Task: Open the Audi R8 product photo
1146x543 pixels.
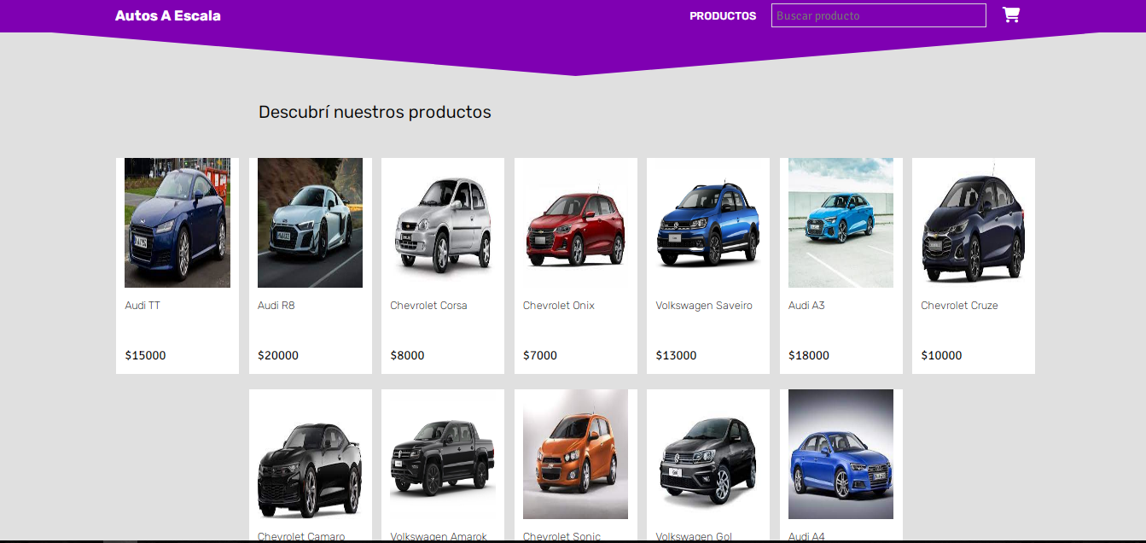Action: click(310, 223)
